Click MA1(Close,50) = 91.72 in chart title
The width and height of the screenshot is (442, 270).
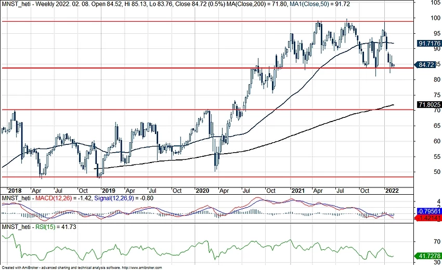point(320,4)
